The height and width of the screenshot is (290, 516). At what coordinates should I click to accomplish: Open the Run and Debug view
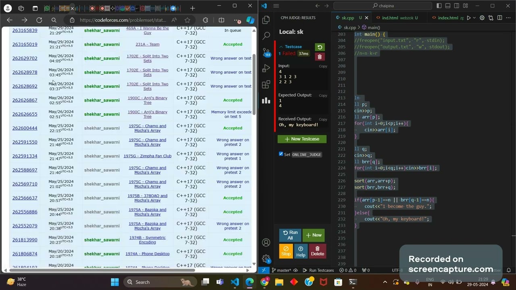[x=266, y=68]
